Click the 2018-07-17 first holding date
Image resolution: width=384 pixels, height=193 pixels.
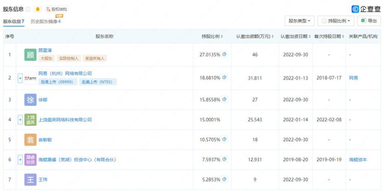[x=329, y=78]
